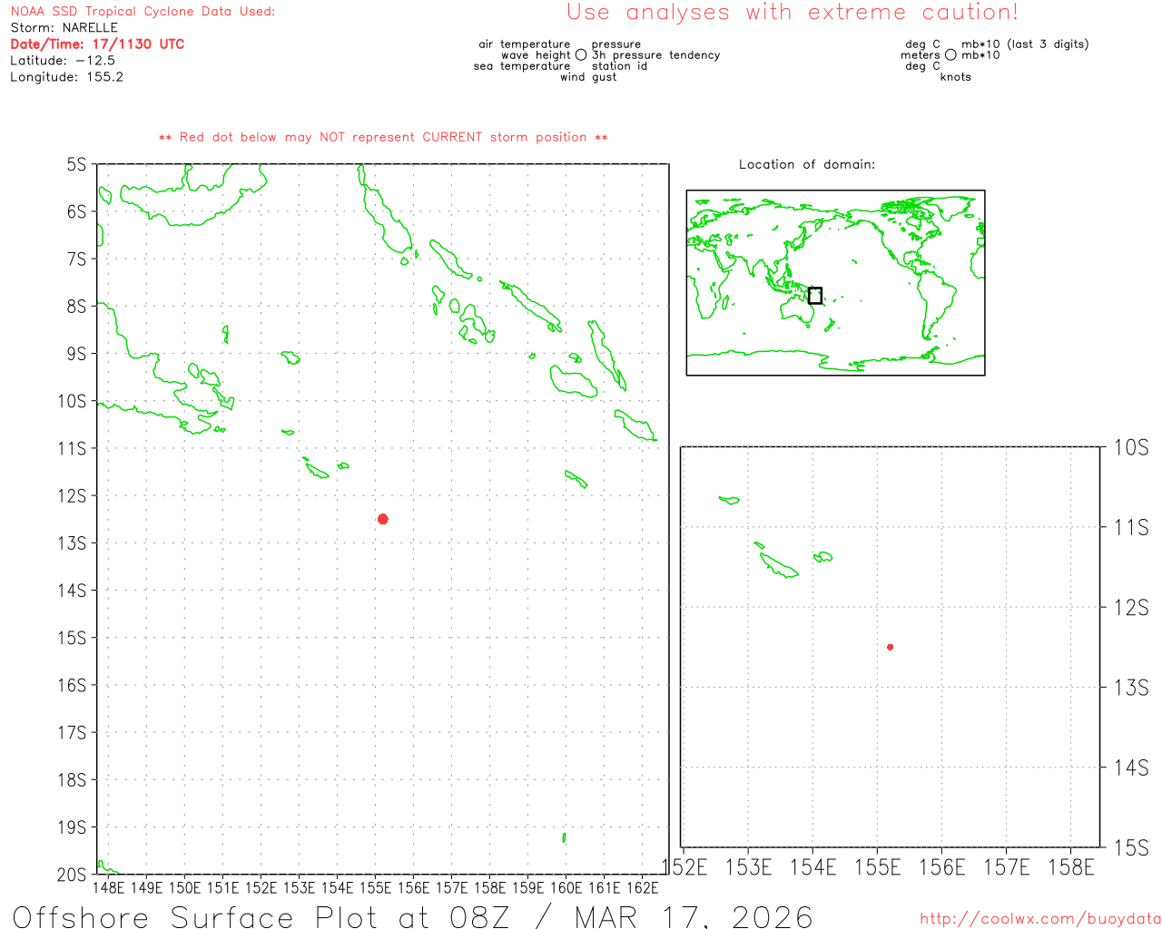Click the small island near 160E 19S
Screen dimensions: 1162x929
564,837
